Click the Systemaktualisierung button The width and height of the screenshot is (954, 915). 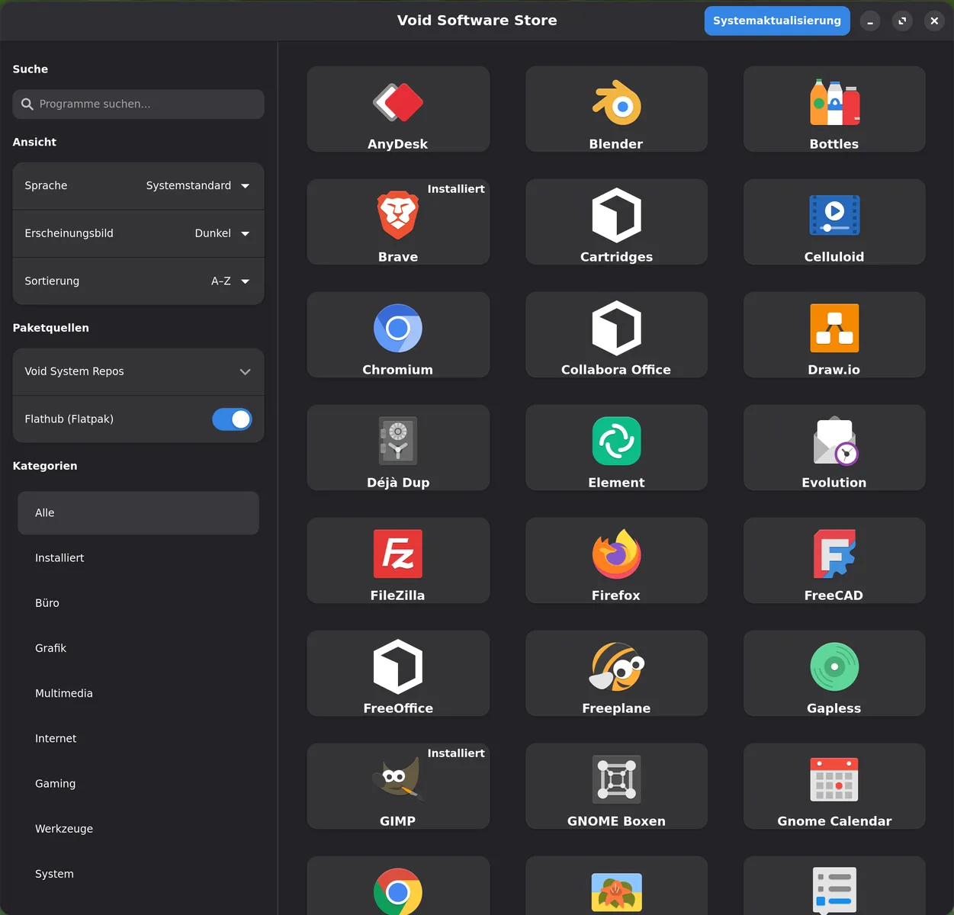point(776,21)
